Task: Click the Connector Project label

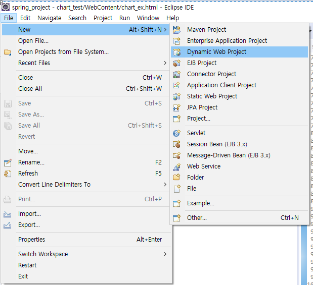Action: pyautogui.click(x=211, y=74)
